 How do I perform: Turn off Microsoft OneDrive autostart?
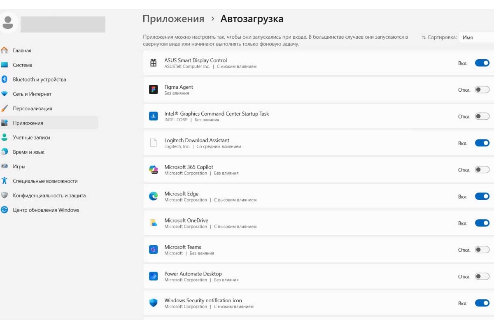tap(482, 223)
